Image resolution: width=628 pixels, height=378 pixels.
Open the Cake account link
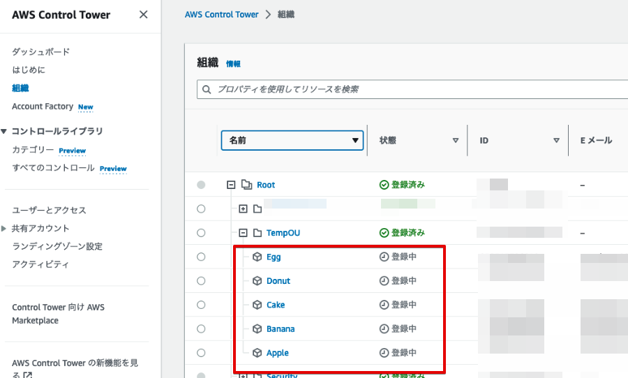[276, 305]
